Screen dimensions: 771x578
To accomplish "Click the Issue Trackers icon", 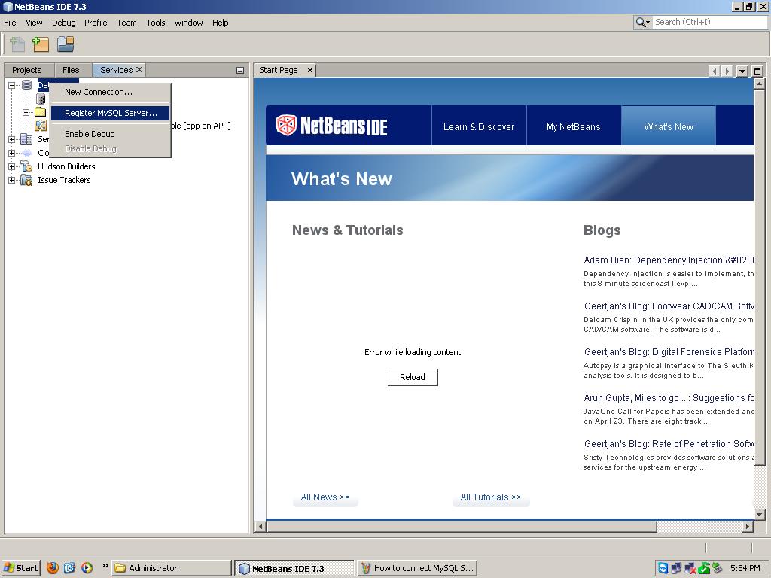I will click(26, 180).
